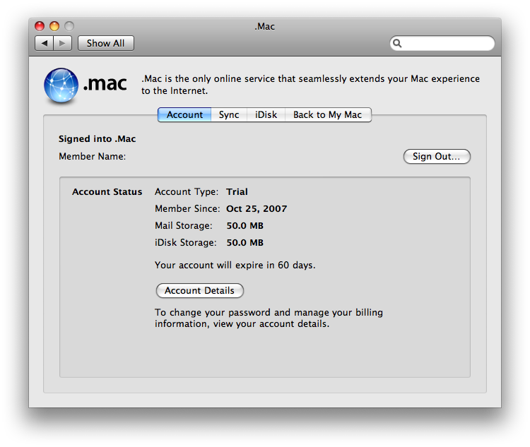This screenshot has width=530, height=447.
Task: Click the 'Member Name:' label
Action: pyautogui.click(x=93, y=157)
